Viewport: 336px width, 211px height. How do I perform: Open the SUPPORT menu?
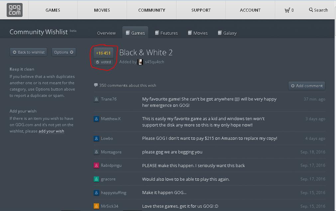click(x=201, y=10)
